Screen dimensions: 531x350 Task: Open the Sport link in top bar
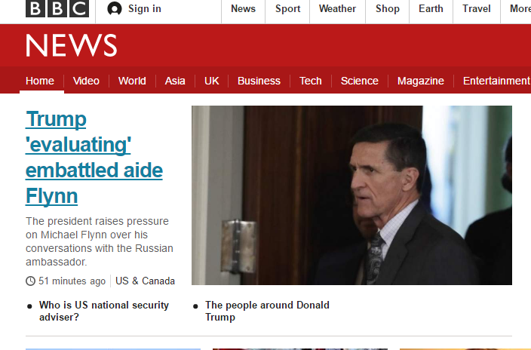pos(287,9)
